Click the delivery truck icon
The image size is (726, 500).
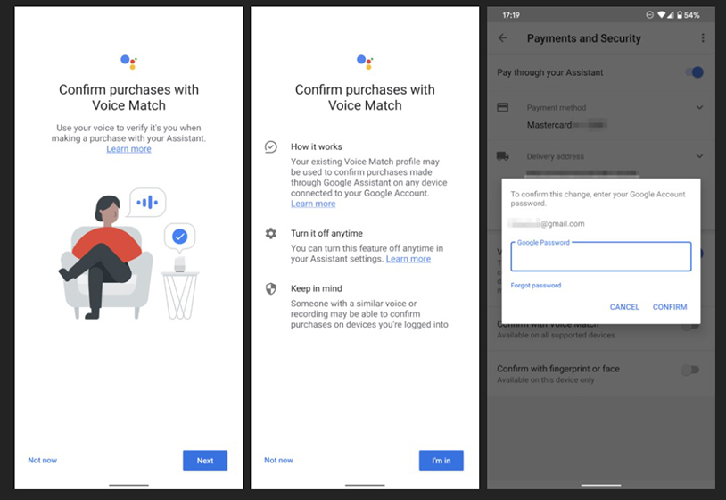[x=502, y=156]
